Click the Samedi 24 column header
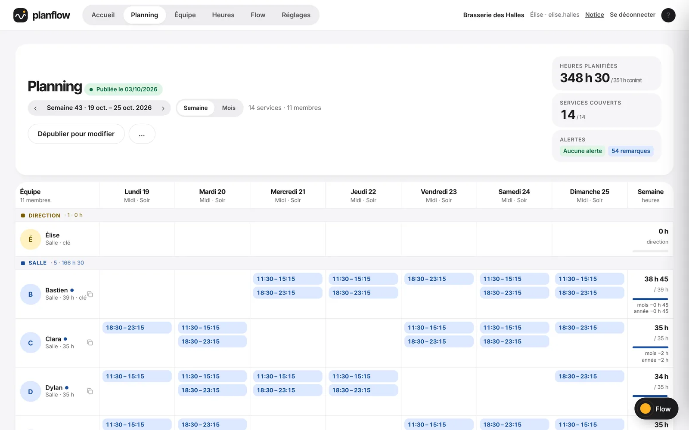Image resolution: width=689 pixels, height=430 pixels. pos(514,196)
